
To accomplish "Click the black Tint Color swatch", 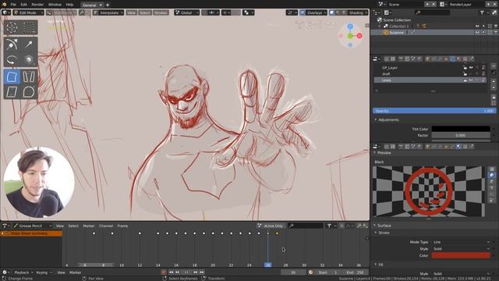I will pyautogui.click(x=461, y=129).
